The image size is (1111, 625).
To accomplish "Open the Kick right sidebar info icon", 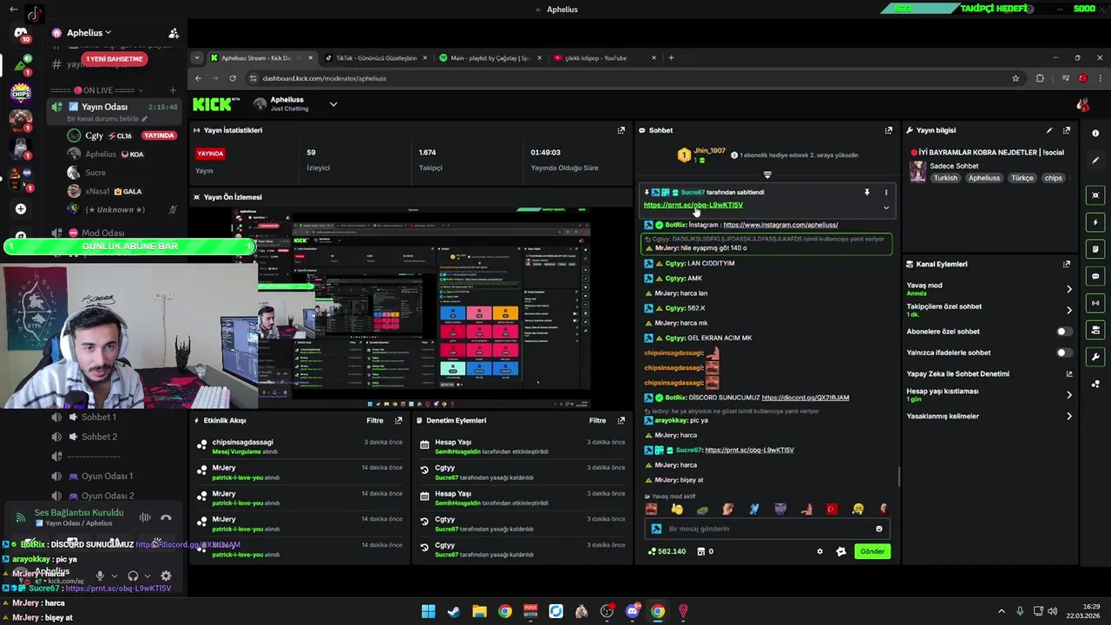I will tap(1095, 133).
